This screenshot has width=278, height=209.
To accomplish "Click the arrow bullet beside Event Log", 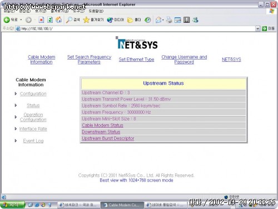I will pyautogui.click(x=16, y=140).
